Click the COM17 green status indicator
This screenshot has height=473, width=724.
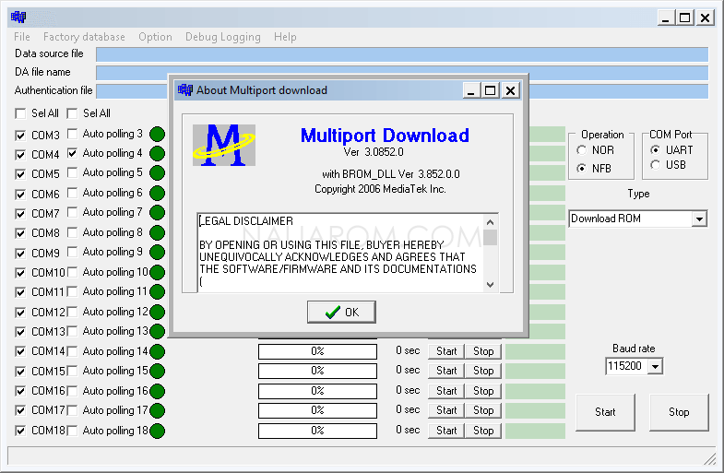click(x=157, y=411)
